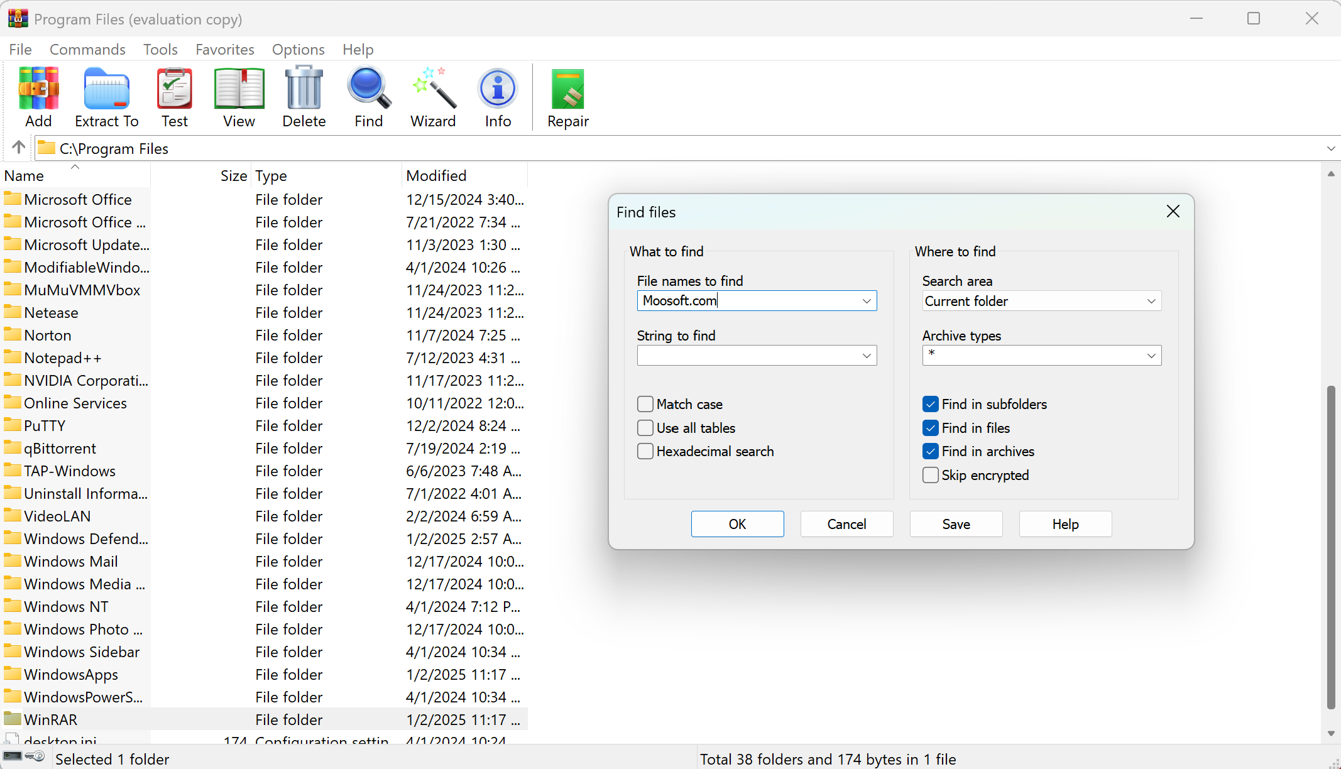
Task: Sort list by Name column header
Action: coord(75,175)
